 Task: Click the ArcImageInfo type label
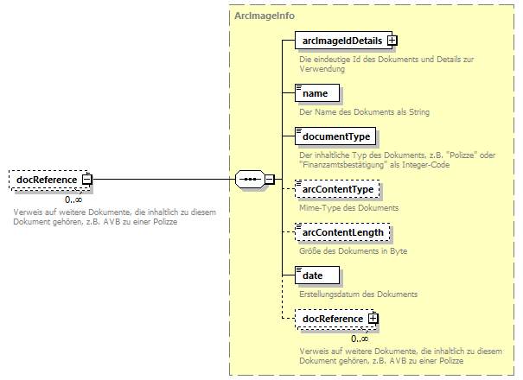point(264,16)
